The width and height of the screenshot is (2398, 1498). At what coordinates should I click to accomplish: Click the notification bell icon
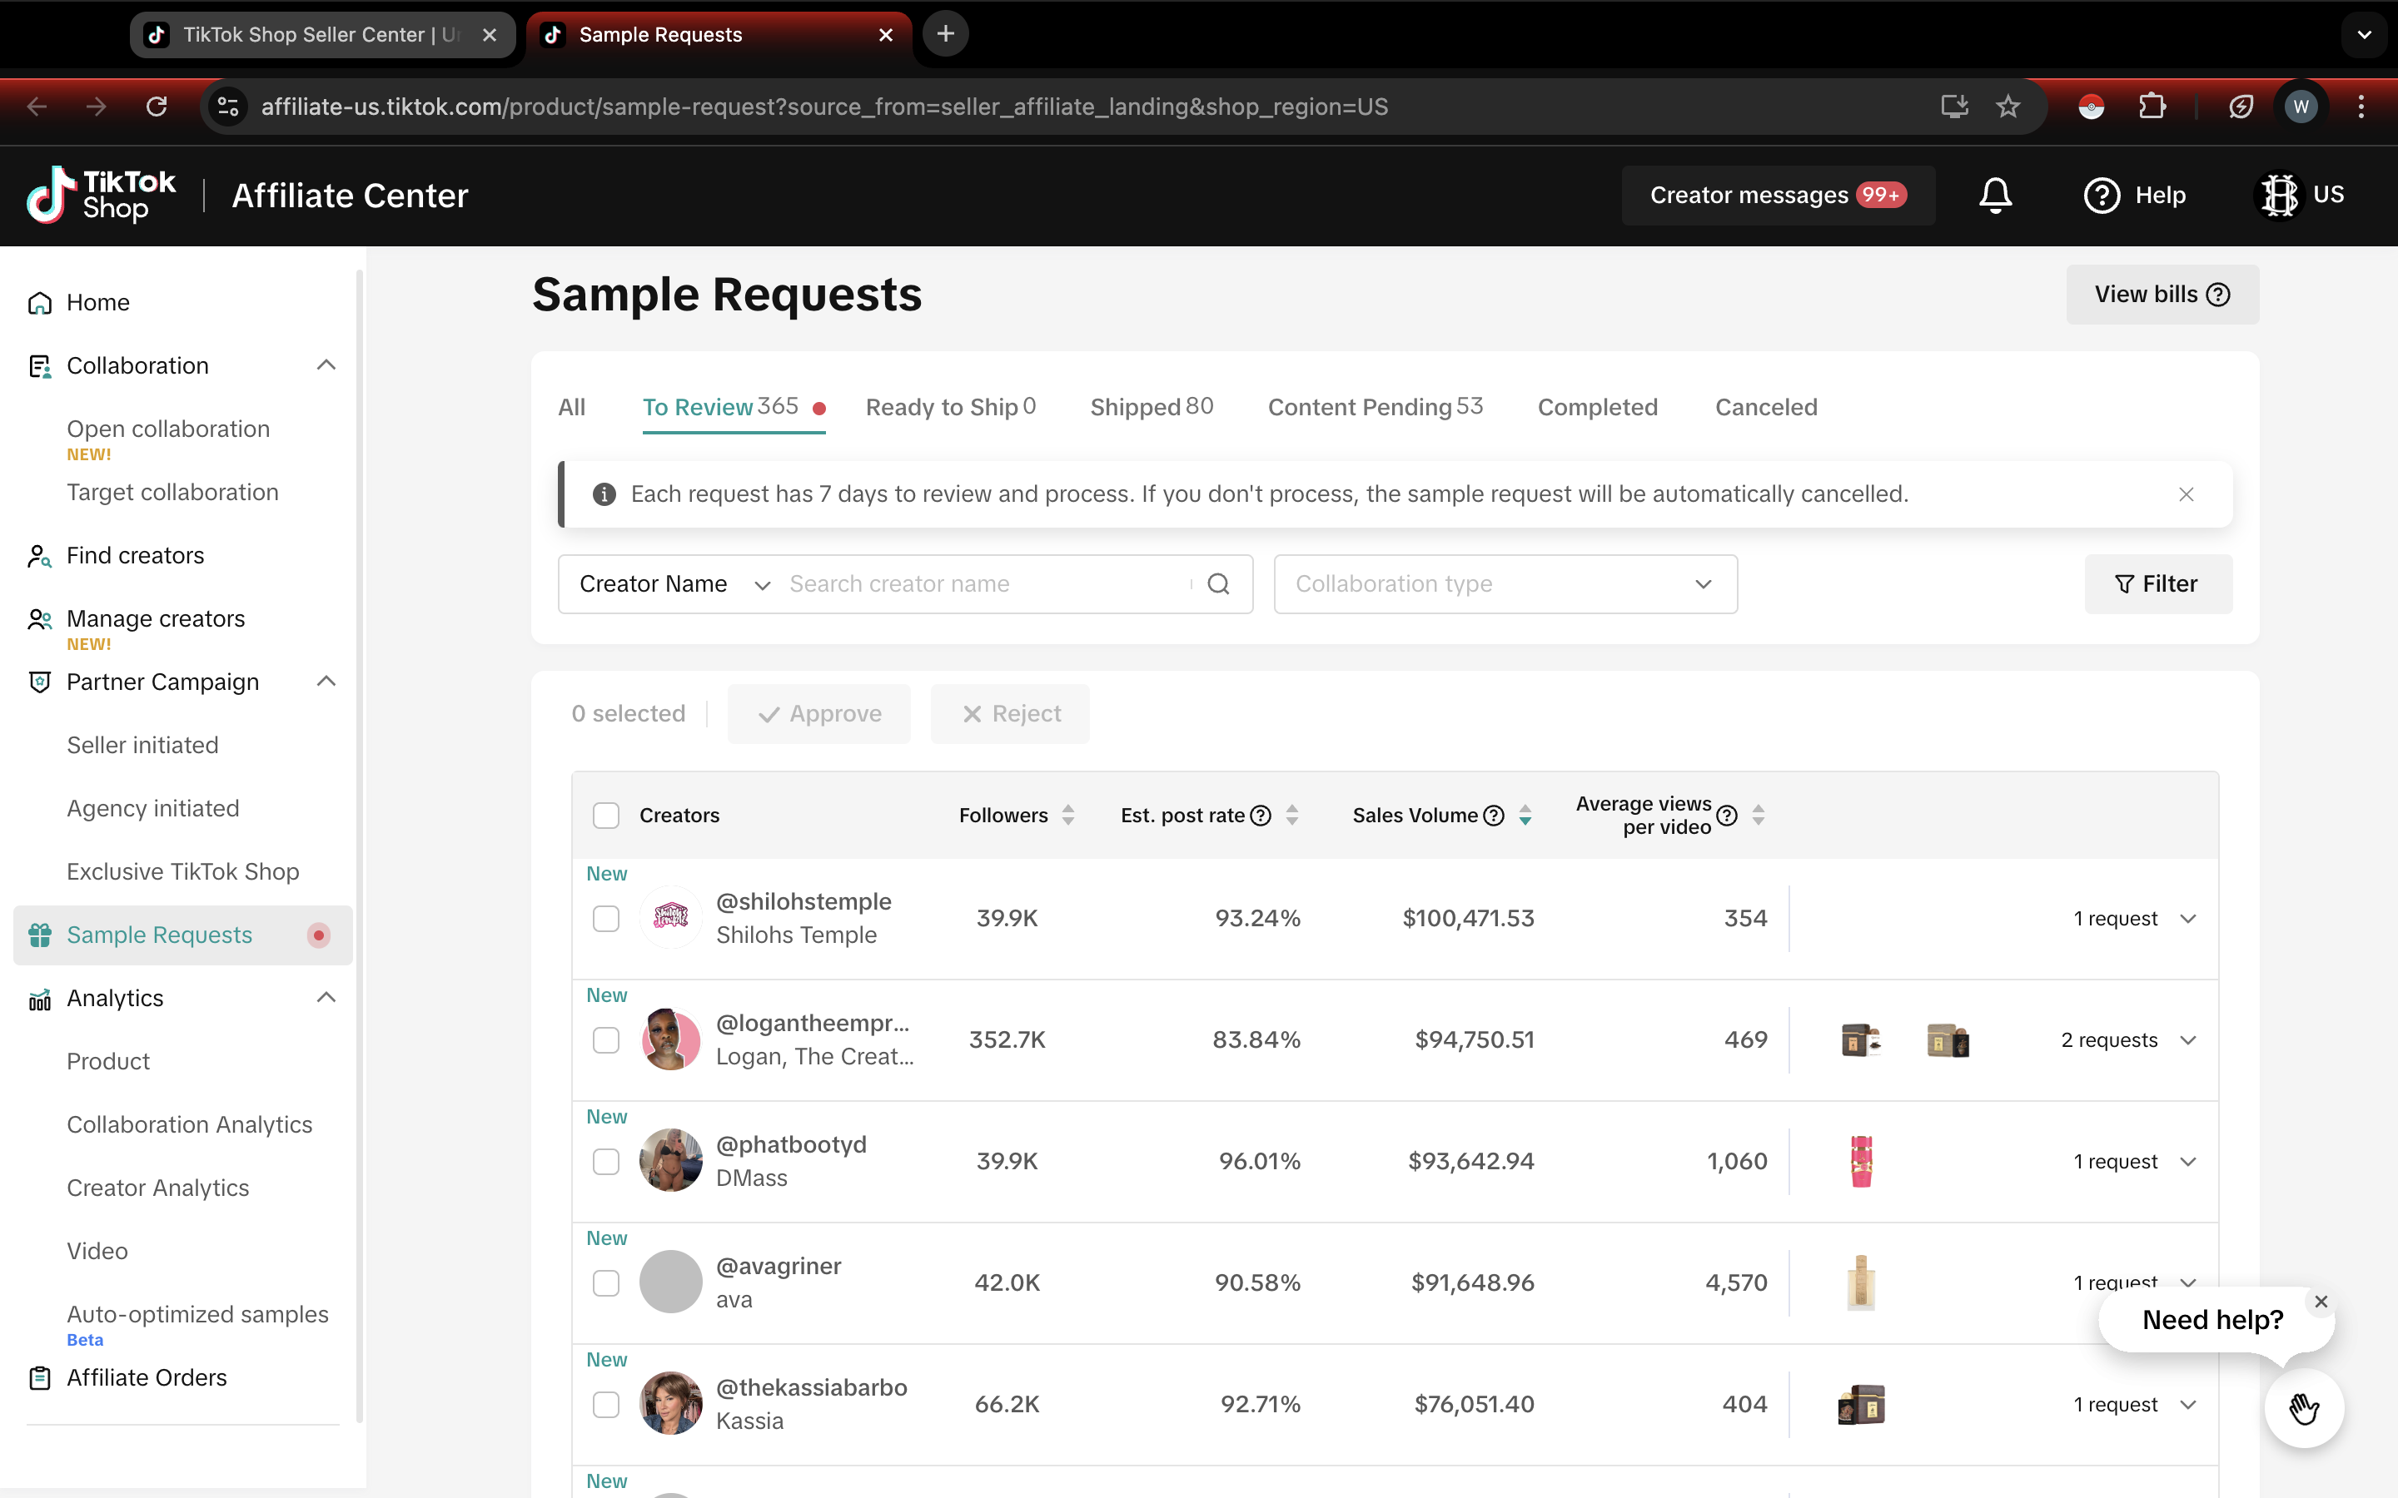pos(1995,196)
